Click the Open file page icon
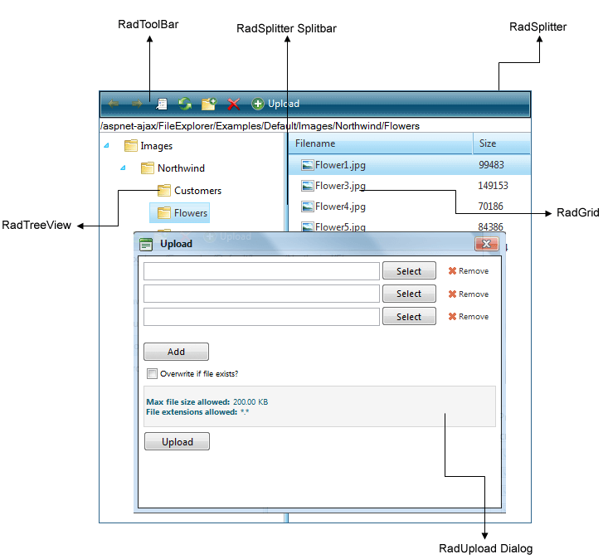The height and width of the screenshot is (559, 608). pos(161,104)
